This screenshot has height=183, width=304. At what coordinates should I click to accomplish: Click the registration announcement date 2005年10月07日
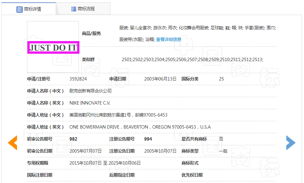[160, 151]
